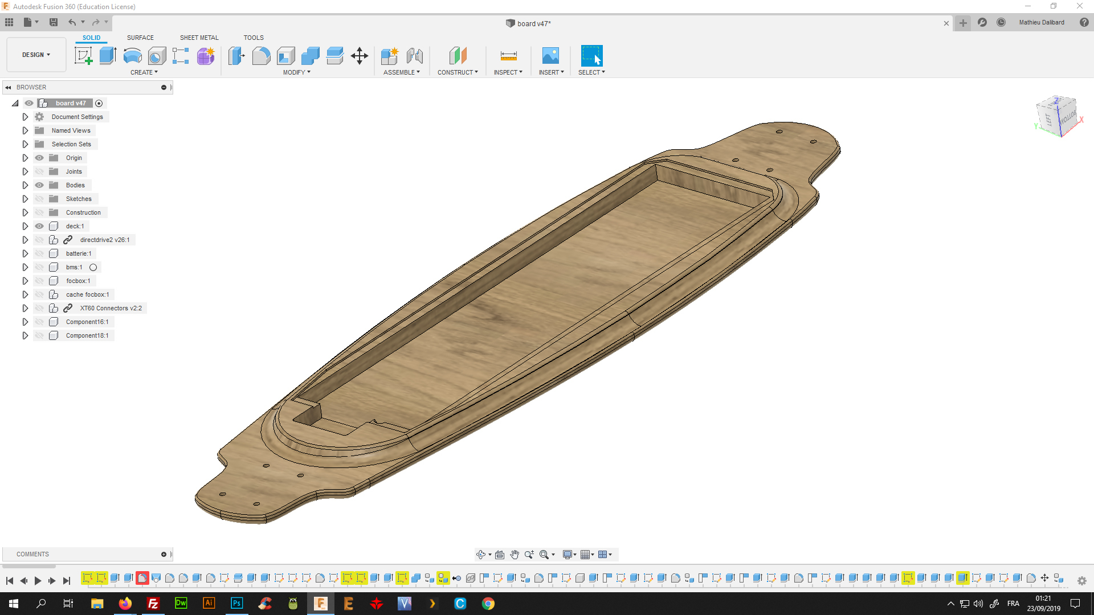Viewport: 1094px width, 615px height.
Task: Select the Measure inspect tool
Action: pyautogui.click(x=508, y=56)
